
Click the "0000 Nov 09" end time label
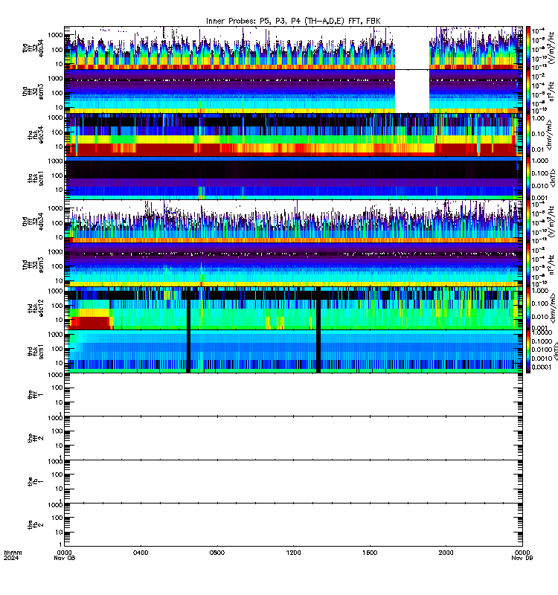click(x=522, y=555)
